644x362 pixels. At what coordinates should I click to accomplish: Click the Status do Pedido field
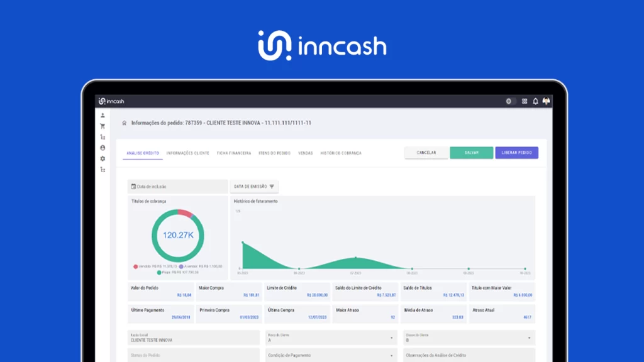point(194,356)
